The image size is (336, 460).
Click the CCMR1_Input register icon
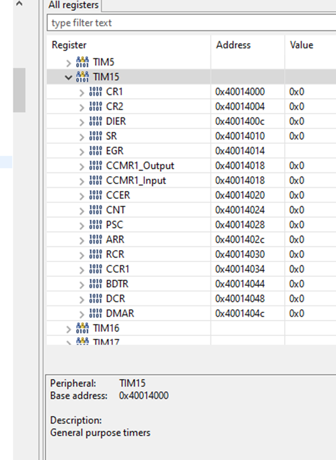pos(96,180)
